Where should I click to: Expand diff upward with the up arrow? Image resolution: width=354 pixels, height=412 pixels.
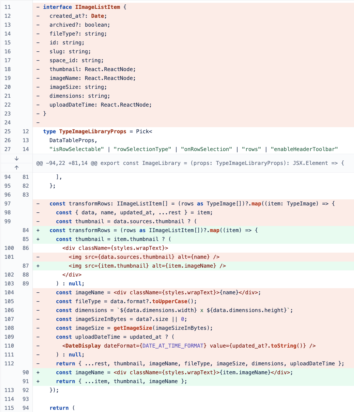tap(16, 167)
